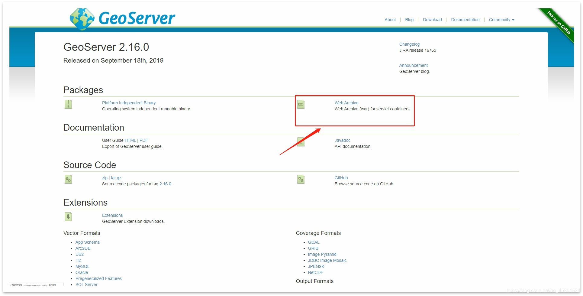Open the User Guide PDF link
583x296 pixels.
143,140
